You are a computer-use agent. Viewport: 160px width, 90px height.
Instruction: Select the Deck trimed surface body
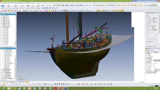point(9,56)
